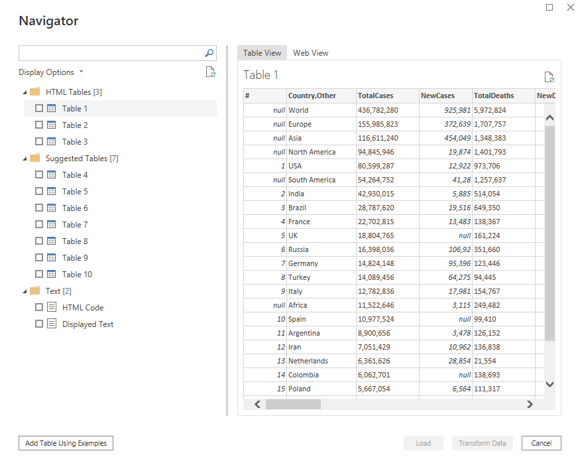
Task: Click the Cancel button
Action: [541, 443]
